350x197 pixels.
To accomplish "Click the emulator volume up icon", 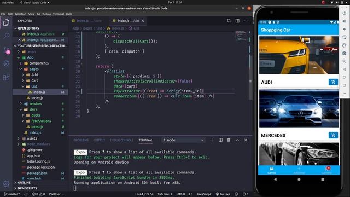I will tap(345, 21).
